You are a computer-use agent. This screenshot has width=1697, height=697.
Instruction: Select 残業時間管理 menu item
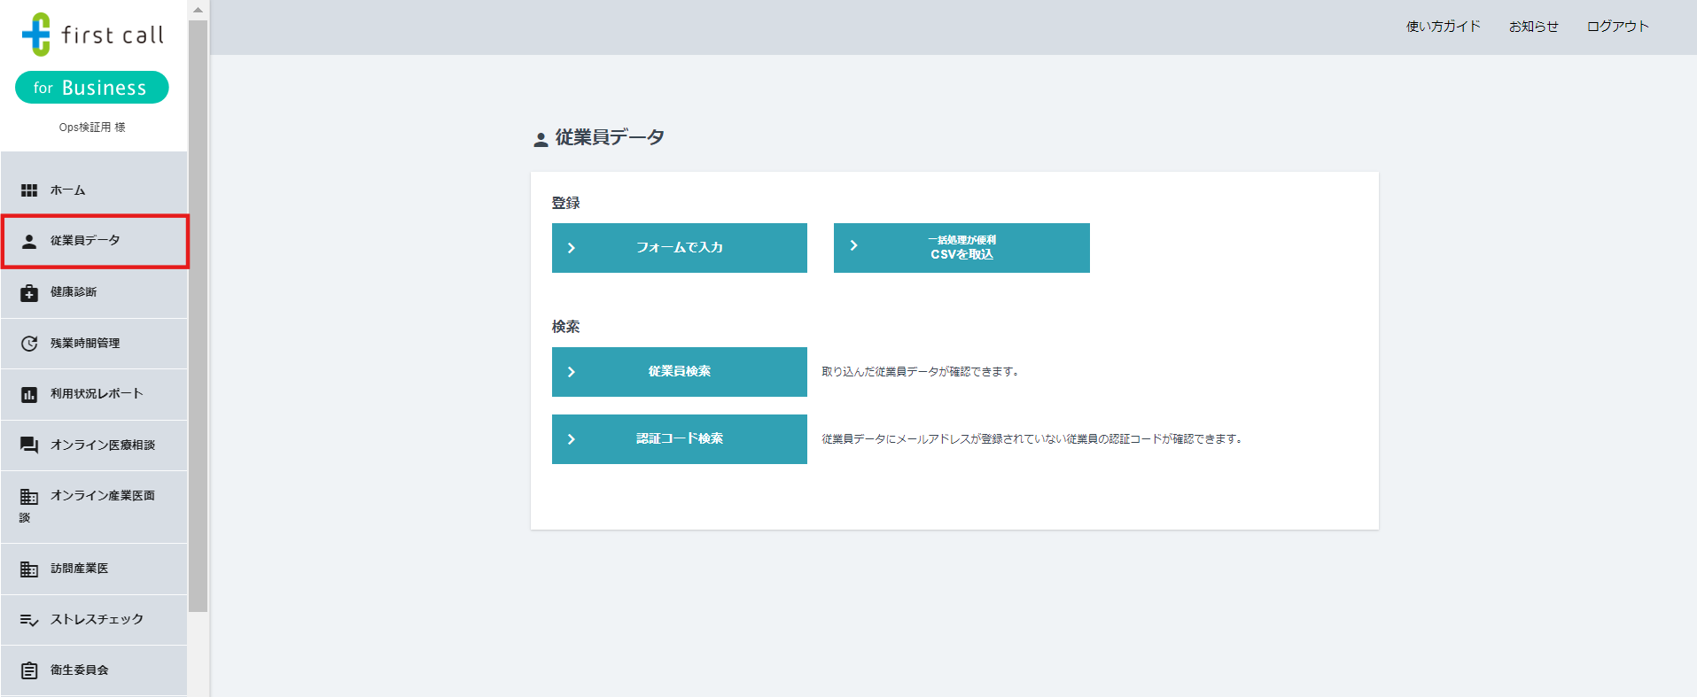(x=85, y=344)
